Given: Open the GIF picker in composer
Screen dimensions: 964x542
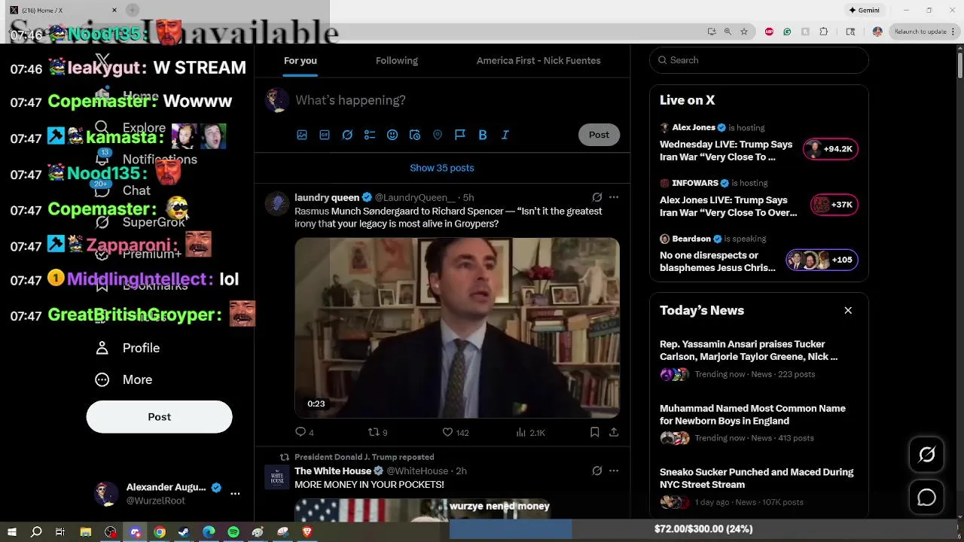Looking at the screenshot, I should [x=325, y=135].
